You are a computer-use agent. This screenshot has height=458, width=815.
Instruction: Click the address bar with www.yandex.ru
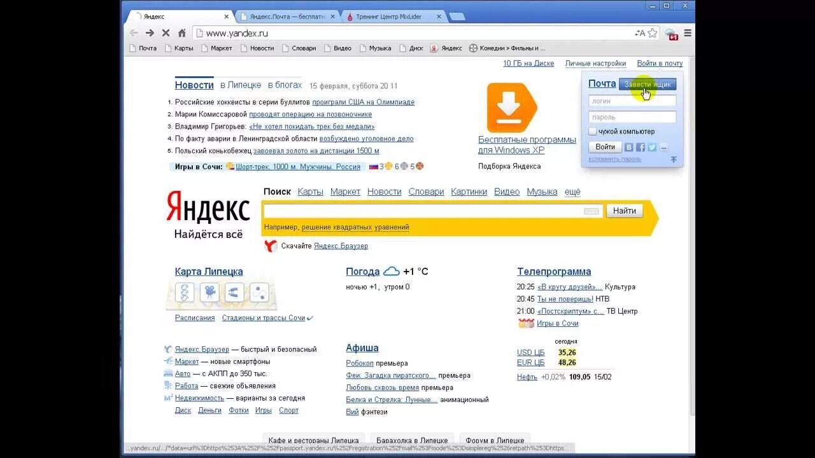pos(414,33)
